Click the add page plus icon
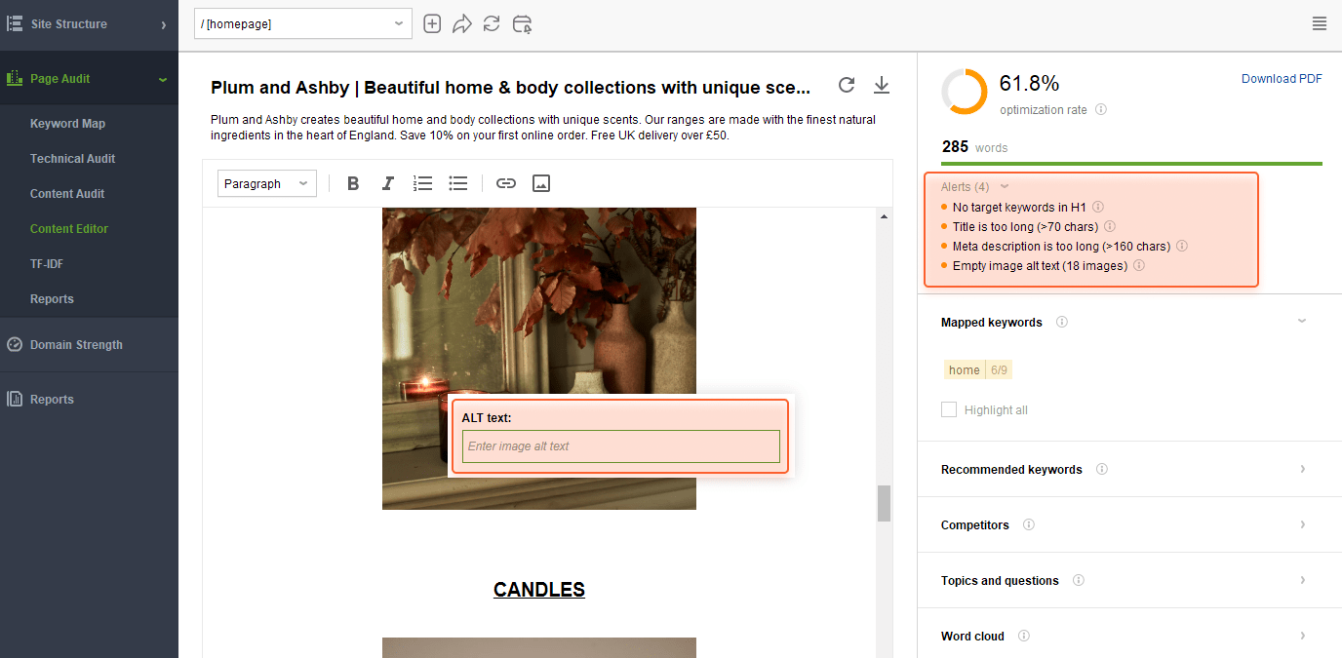The height and width of the screenshot is (658, 1342). (432, 23)
